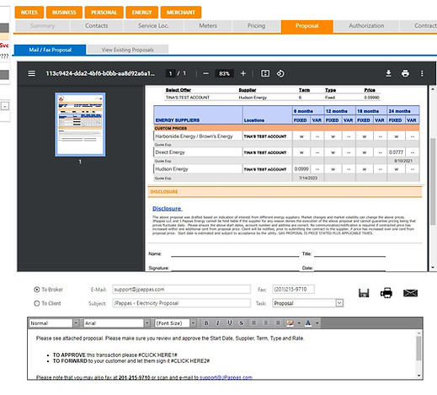Expand the font color dropdown arrow
Image resolution: width=437 pixels, height=395 pixels.
317,323
